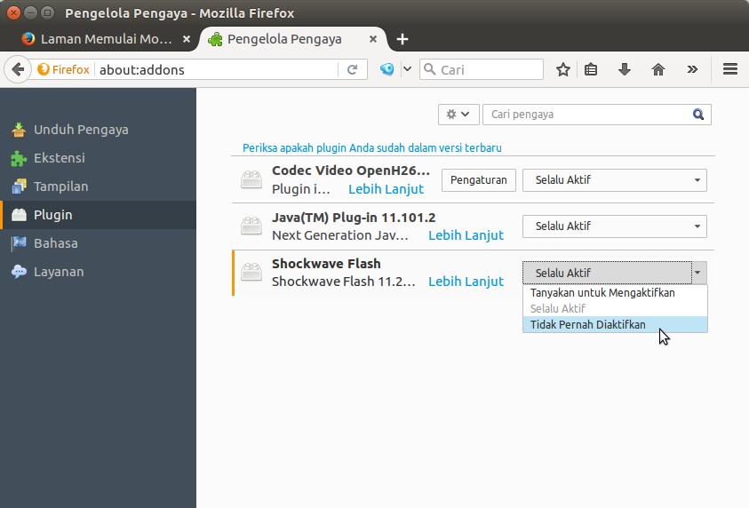Choose Tanyakan untuk Mengaktifkan option

[615, 293]
